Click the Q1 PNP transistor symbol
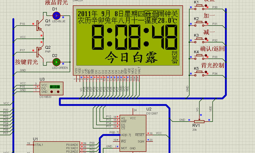Image resolution: width=255 pixels, height=153 pixels. [x=39, y=26]
